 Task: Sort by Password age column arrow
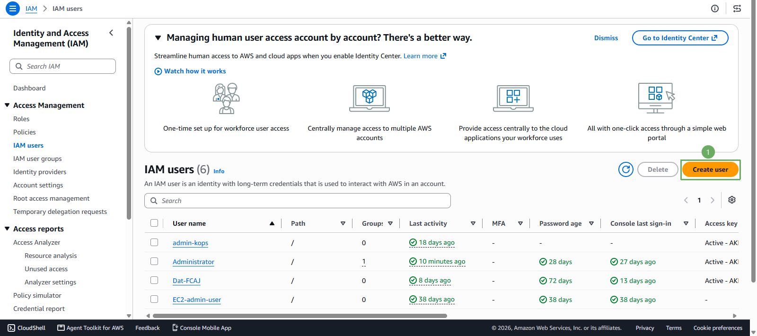coord(591,223)
